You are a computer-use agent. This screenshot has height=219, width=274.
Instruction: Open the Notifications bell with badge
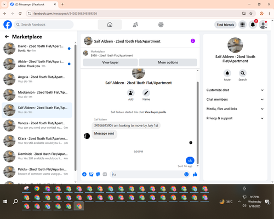[x=253, y=25]
